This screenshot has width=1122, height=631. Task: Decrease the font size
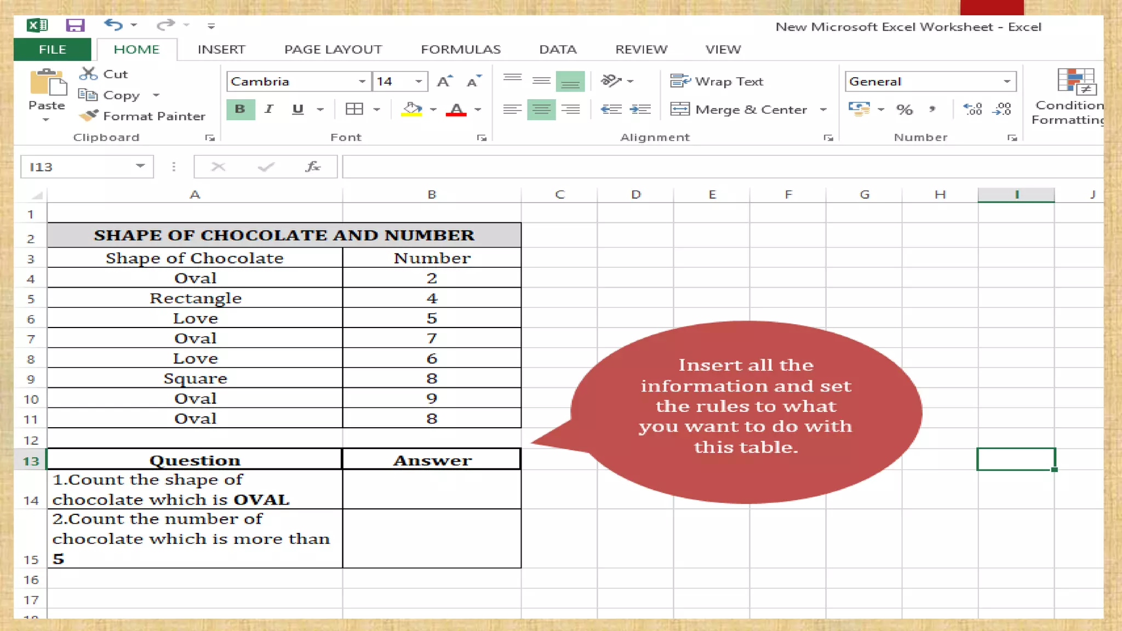pos(474,81)
